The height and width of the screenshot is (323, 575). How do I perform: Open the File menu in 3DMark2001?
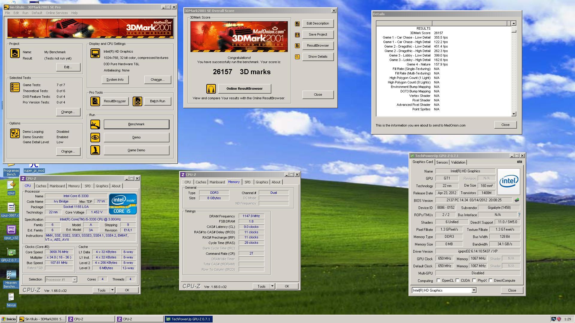point(7,13)
